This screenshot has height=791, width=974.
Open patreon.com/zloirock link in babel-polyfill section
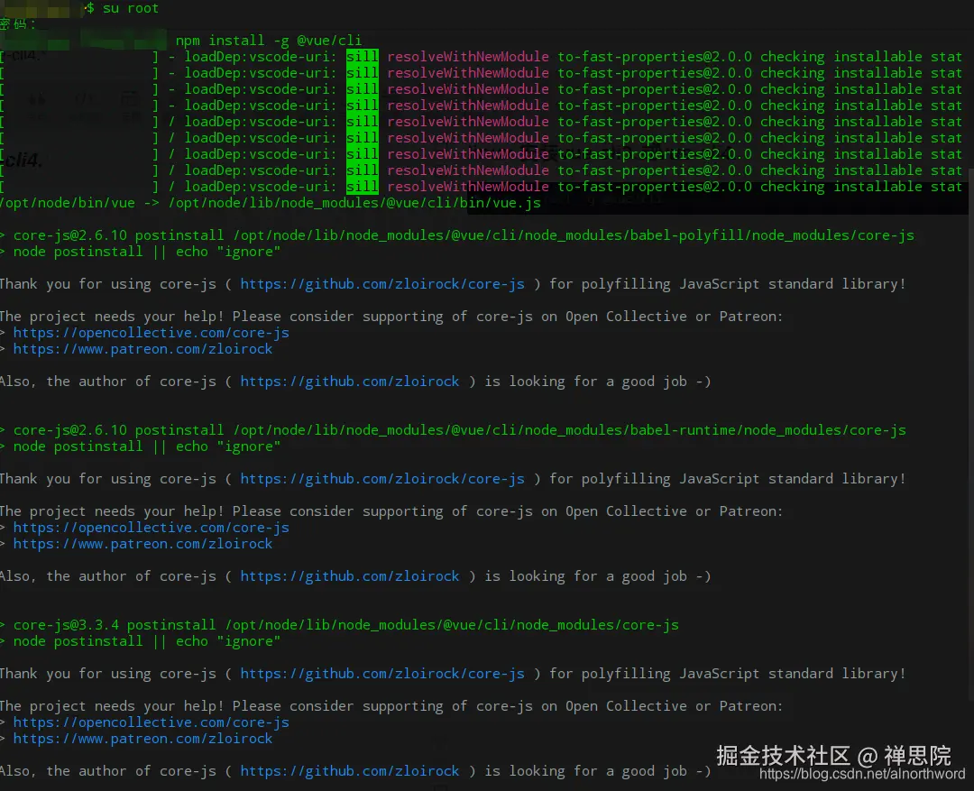point(142,349)
